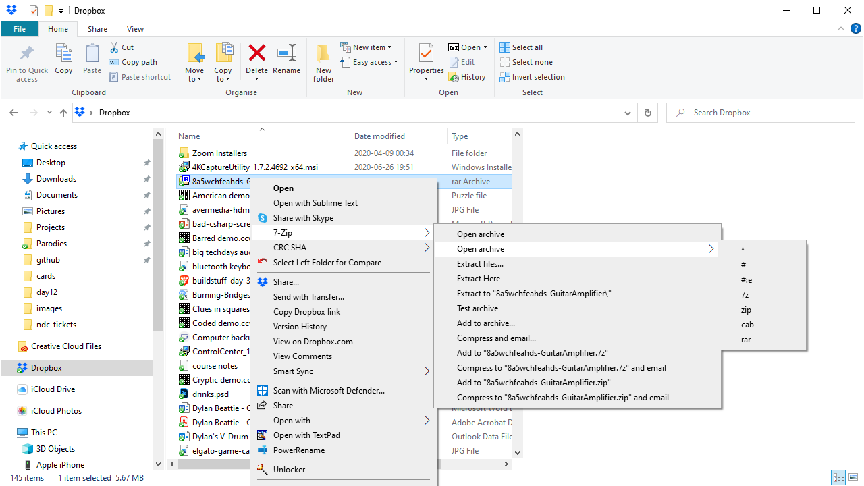Click Invert selection in ribbon

(x=532, y=77)
